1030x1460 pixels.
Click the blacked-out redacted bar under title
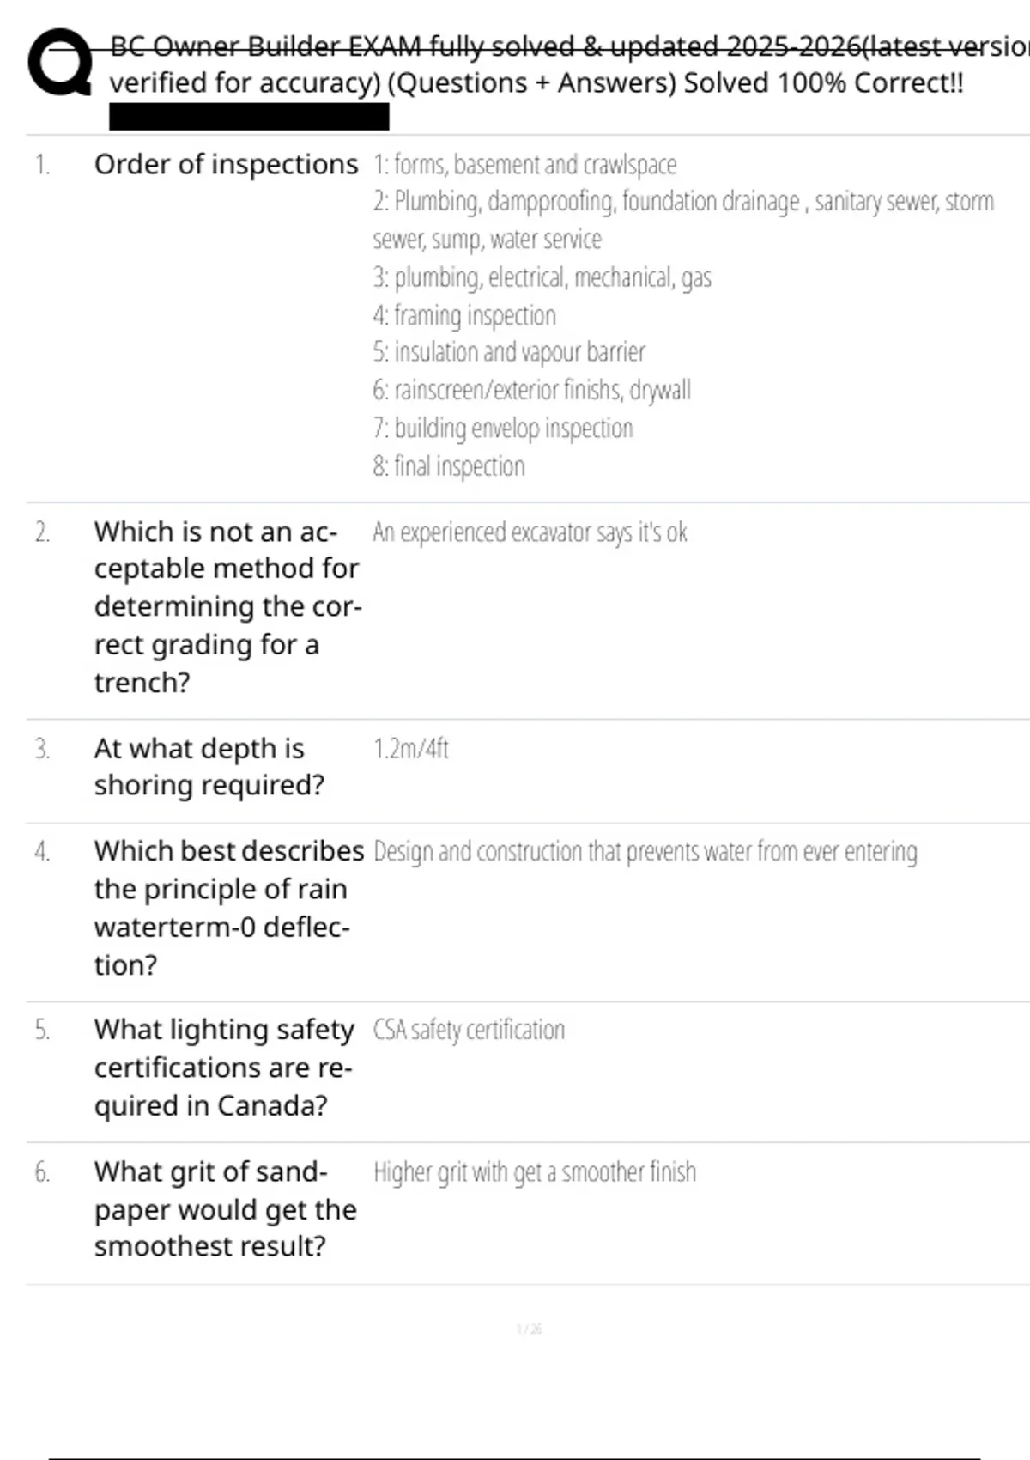tap(249, 117)
